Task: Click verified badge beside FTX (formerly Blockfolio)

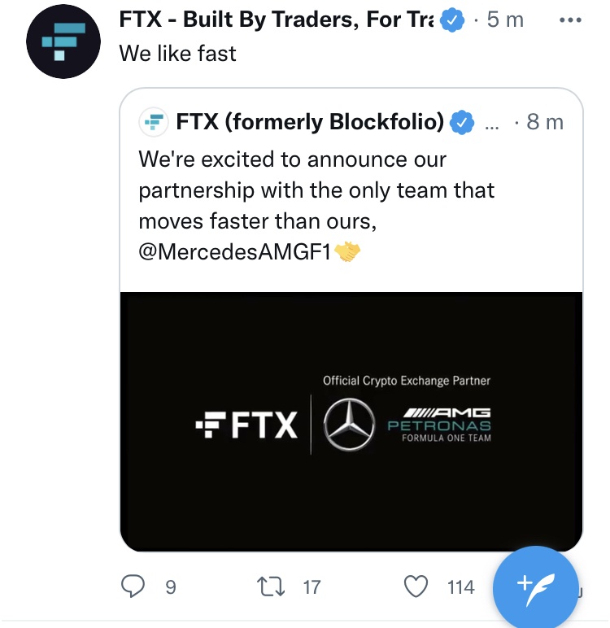Action: coord(462,122)
